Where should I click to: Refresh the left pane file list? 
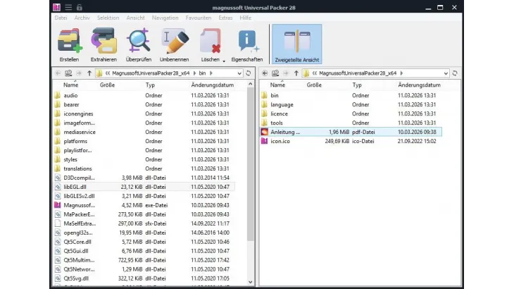pos(249,73)
